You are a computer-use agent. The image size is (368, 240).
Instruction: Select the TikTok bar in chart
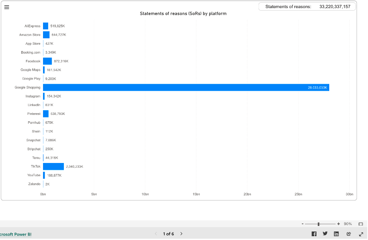tap(53, 166)
